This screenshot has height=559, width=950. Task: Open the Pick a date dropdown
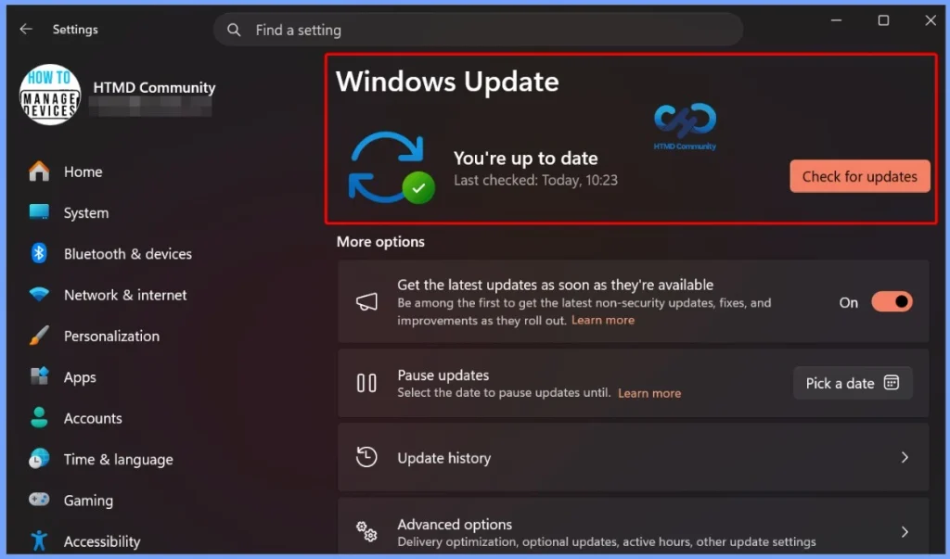(x=853, y=383)
